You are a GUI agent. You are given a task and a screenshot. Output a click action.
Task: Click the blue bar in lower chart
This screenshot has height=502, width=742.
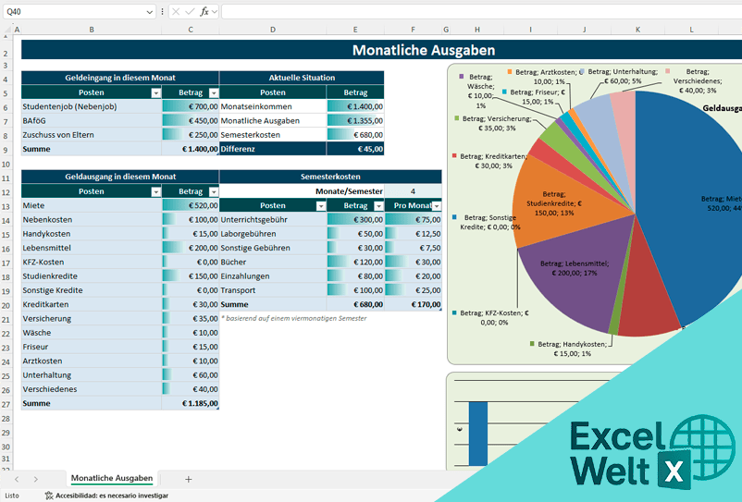pyautogui.click(x=478, y=434)
